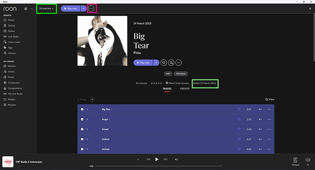Open more options beside the settings gear
The width and height of the screenshot is (315, 170).
point(32,9)
